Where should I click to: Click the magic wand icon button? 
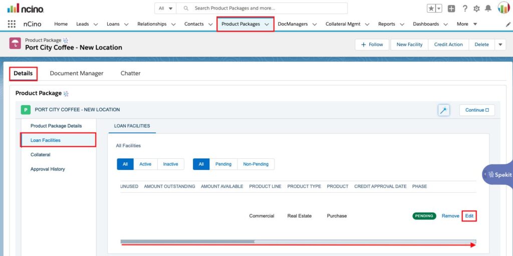[444, 110]
